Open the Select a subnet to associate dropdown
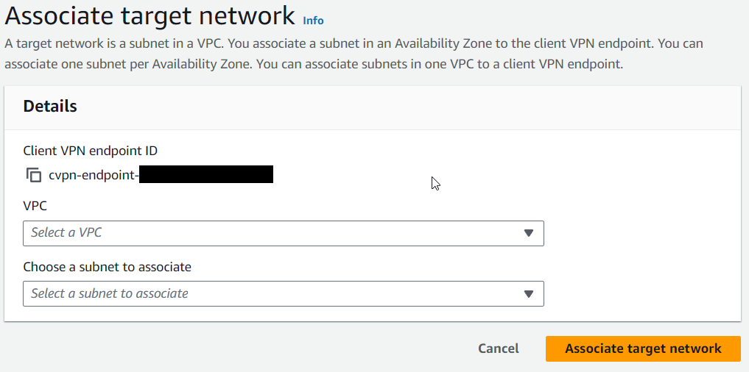Viewport: 749px width, 372px height. pyautogui.click(x=284, y=294)
